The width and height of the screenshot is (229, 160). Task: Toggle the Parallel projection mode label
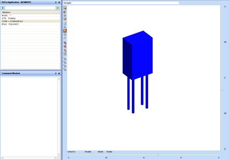tap(88, 152)
